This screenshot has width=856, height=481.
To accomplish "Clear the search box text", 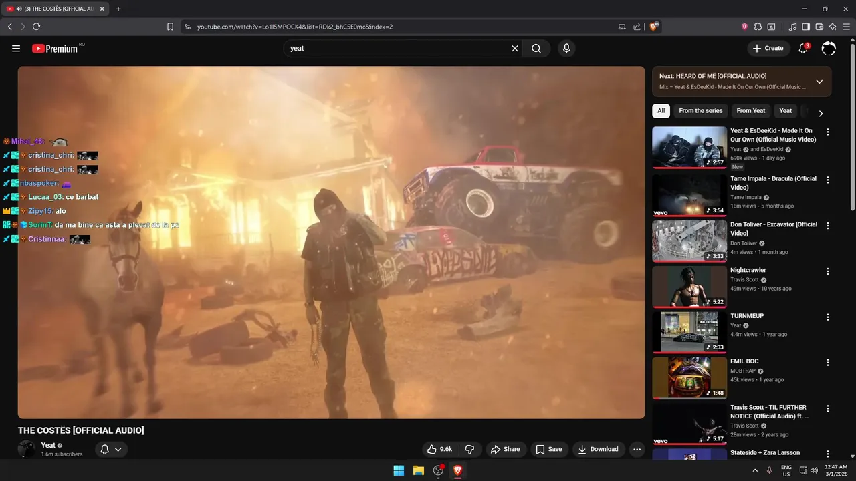I will point(515,48).
